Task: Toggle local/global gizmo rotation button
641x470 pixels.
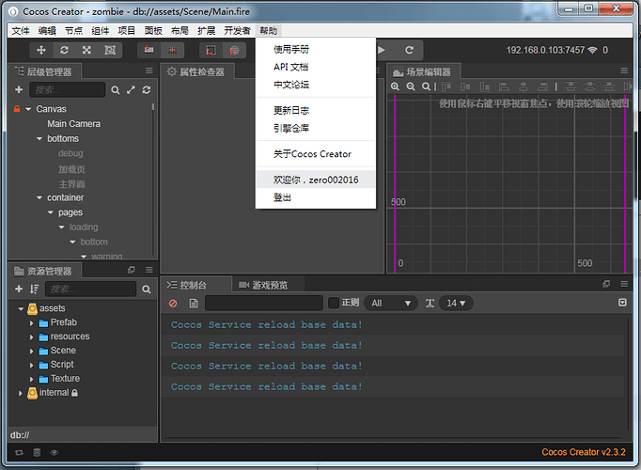Action: click(172, 50)
